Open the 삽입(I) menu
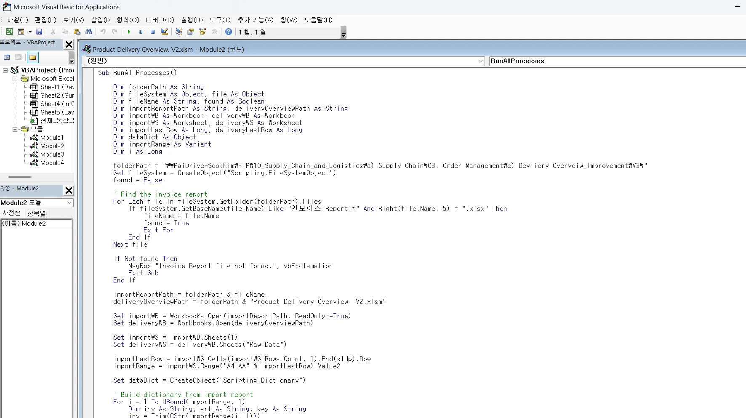Image resolution: width=746 pixels, height=418 pixels. tap(100, 20)
